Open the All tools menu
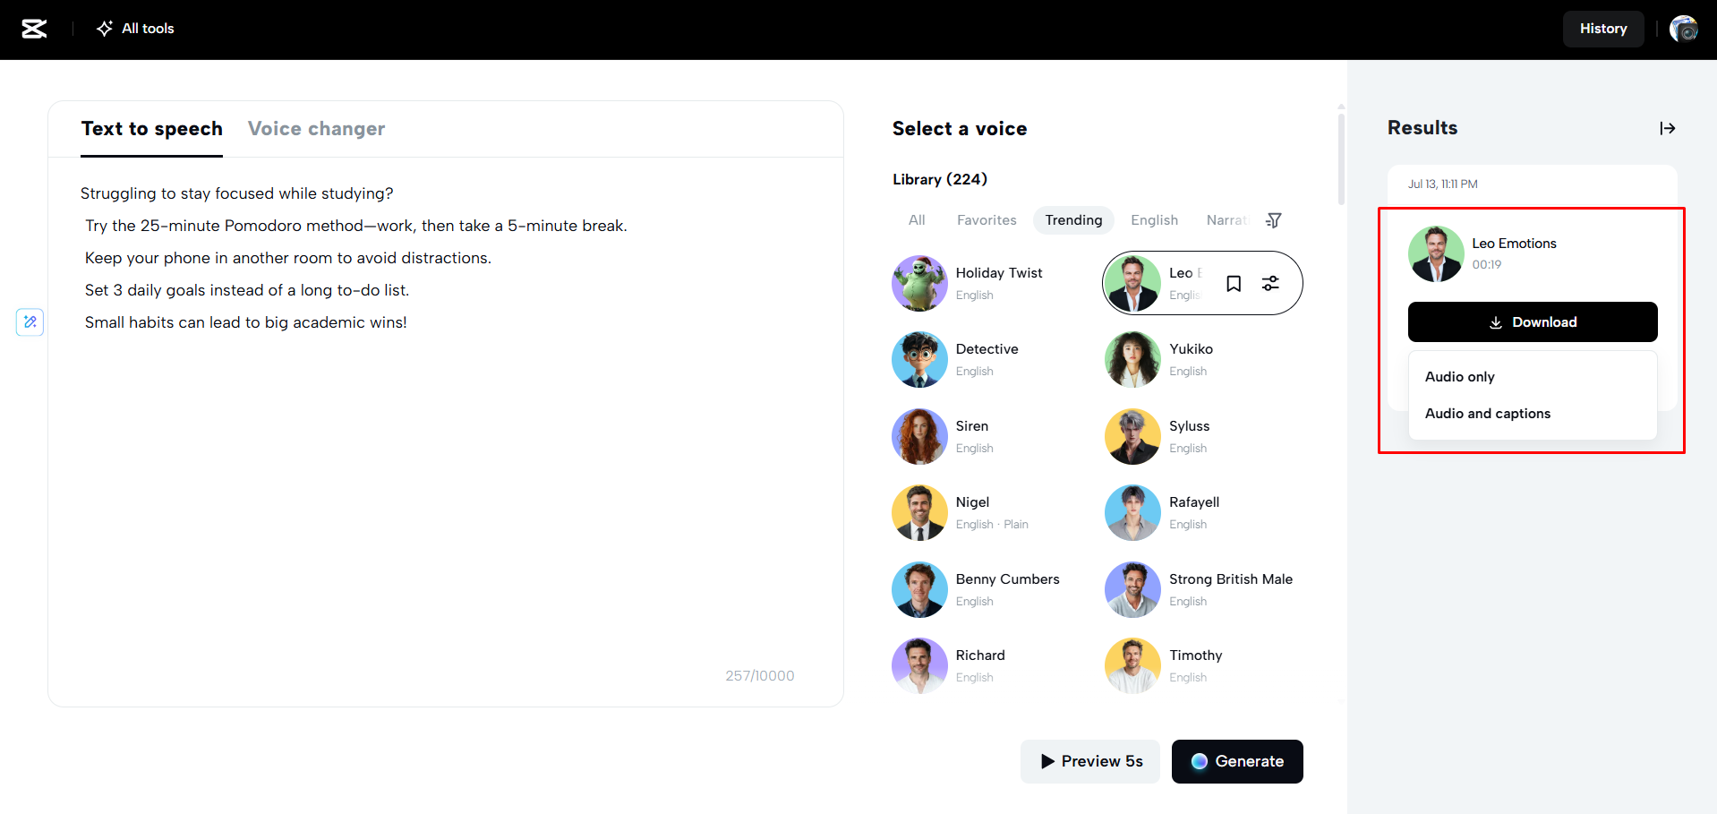The image size is (1717, 814). coord(136,29)
